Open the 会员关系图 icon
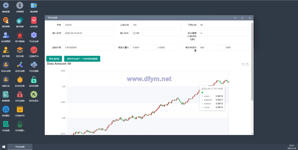298x150 pixels. (20, 65)
